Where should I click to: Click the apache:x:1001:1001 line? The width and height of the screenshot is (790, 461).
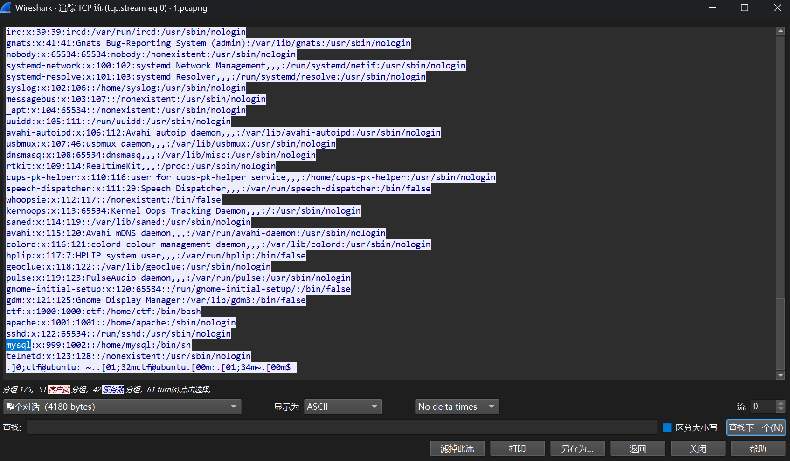click(121, 323)
